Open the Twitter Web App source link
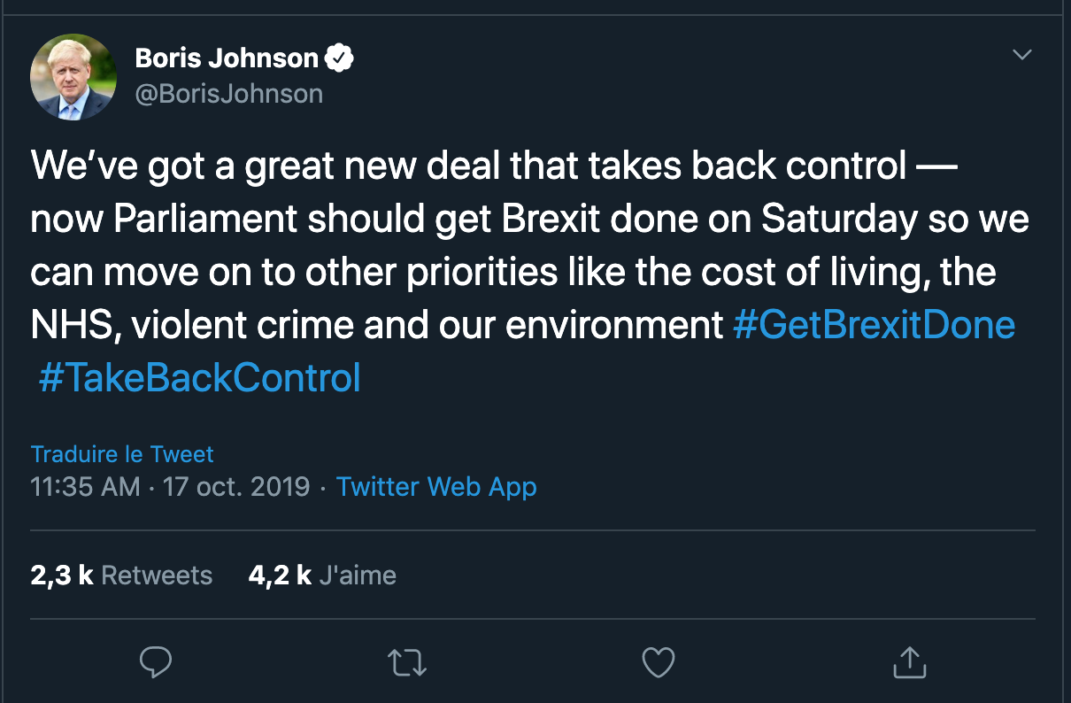The width and height of the screenshot is (1071, 703). tap(436, 486)
